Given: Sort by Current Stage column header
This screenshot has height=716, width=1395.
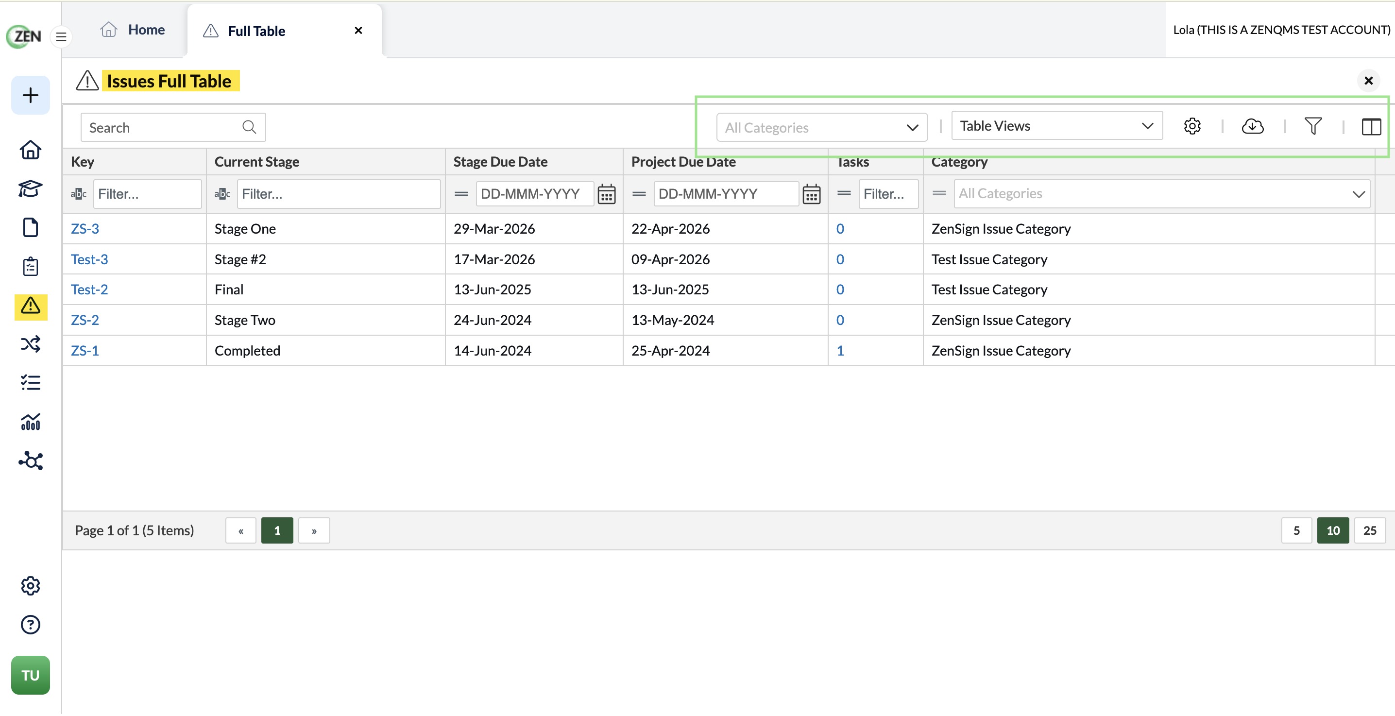Looking at the screenshot, I should coord(256,162).
